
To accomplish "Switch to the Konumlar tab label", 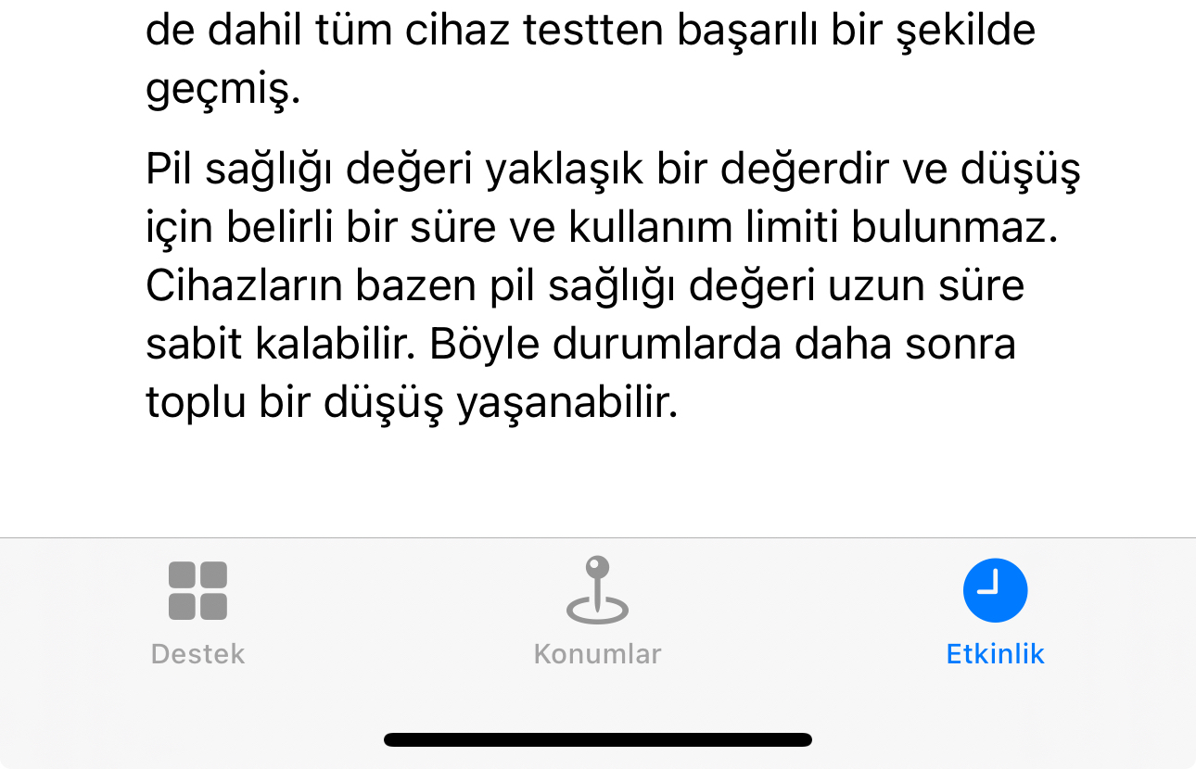I will pyautogui.click(x=598, y=654).
